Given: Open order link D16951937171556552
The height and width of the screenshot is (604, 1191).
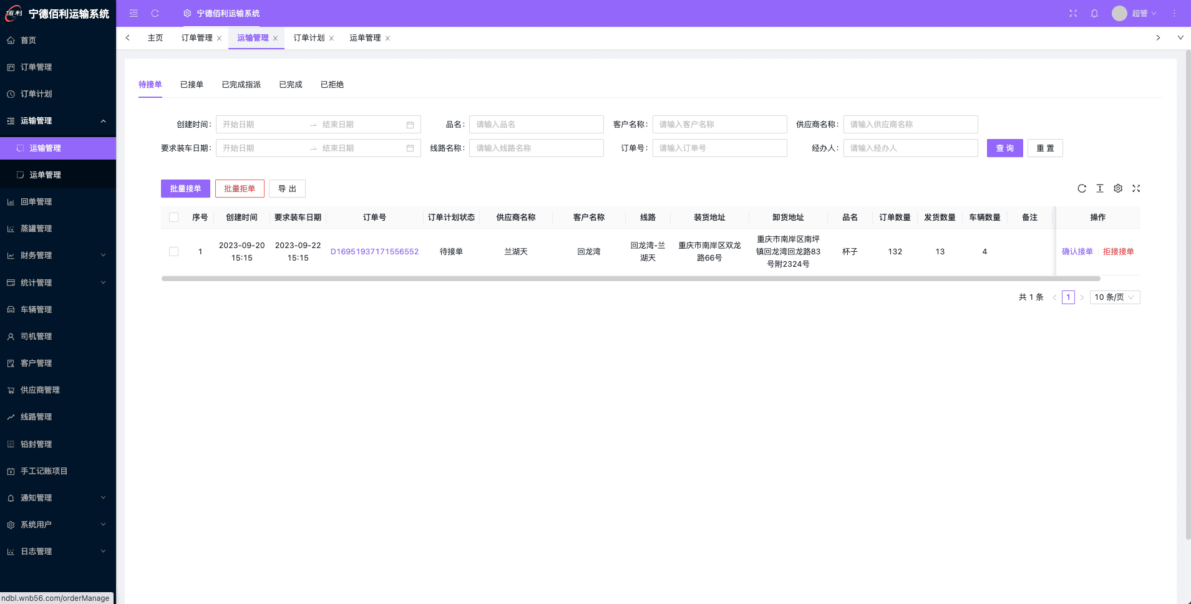Looking at the screenshot, I should click(x=374, y=252).
